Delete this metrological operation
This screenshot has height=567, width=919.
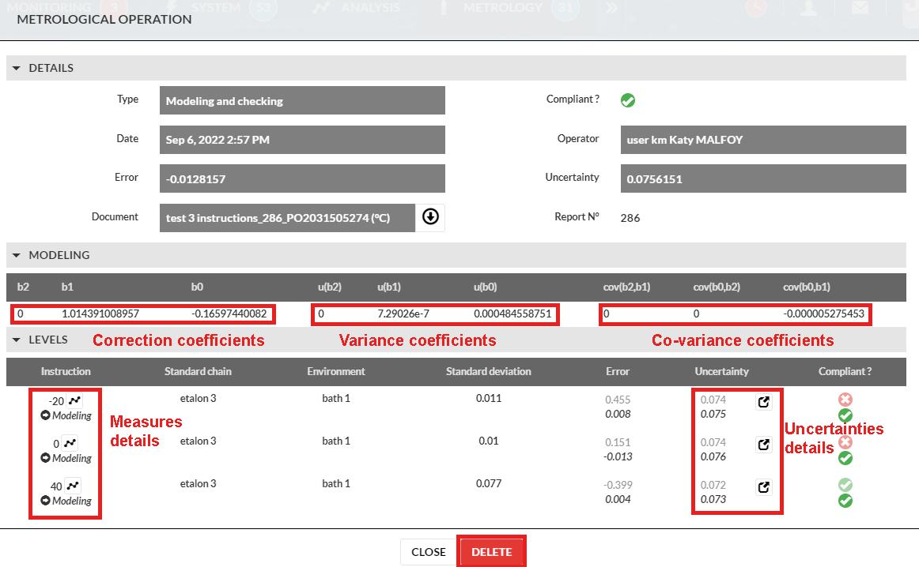tap(492, 552)
